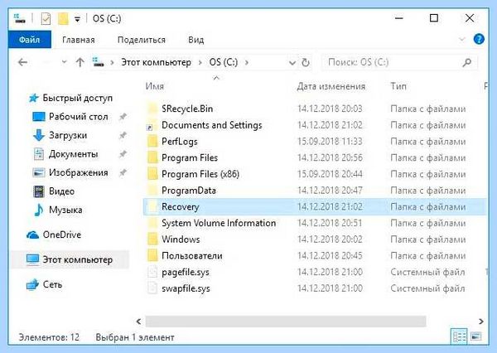Click the Properties quick access icon
The width and height of the screenshot is (497, 353).
(x=46, y=19)
